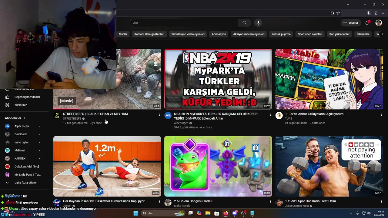Open Firefox icon in the taskbar
Viewport: 388px width, 218px height.
pos(226,213)
